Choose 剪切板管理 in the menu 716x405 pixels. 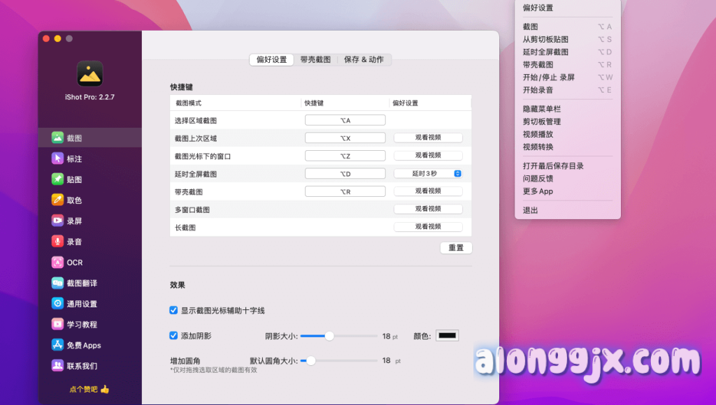click(x=542, y=121)
